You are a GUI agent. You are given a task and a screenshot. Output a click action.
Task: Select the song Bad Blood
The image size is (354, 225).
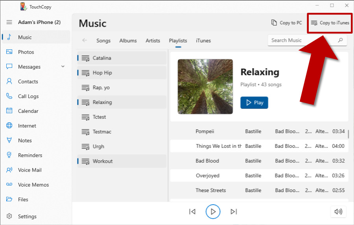259,161
